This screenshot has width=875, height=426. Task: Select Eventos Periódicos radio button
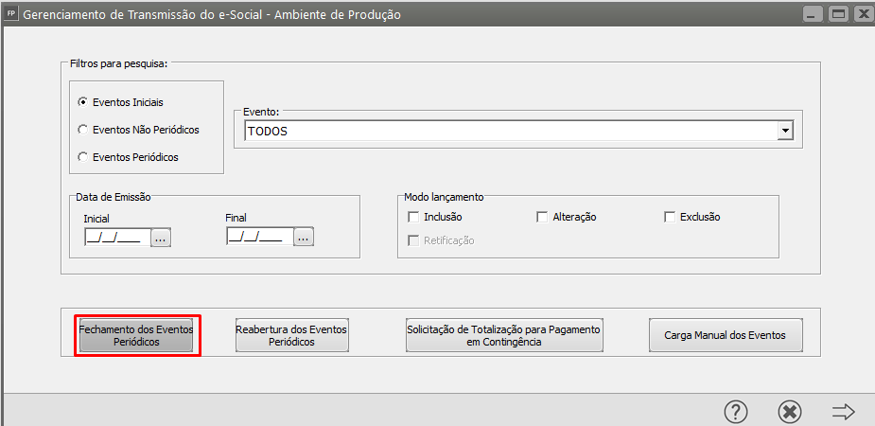pos(83,156)
